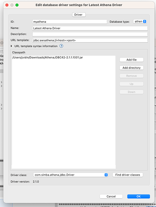The height and width of the screenshot is (207, 156).
Task: Click the ID field containing myathena
Action: pyautogui.click(x=70, y=22)
